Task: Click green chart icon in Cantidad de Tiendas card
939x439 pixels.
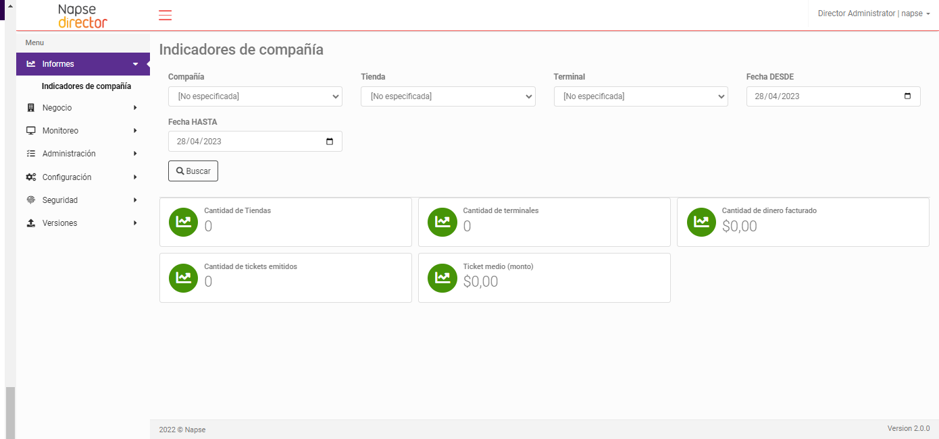Action: pyautogui.click(x=183, y=222)
